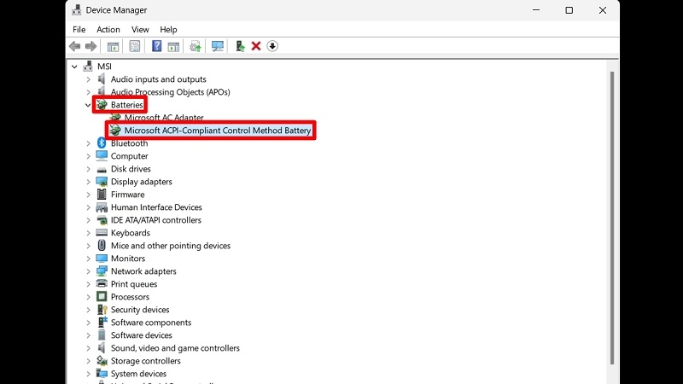Click the Show/Hide Console Tree toolbar icon
The width and height of the screenshot is (683, 384).
(113, 46)
